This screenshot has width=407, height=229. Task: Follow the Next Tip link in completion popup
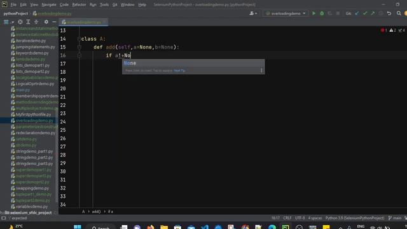pos(179,71)
